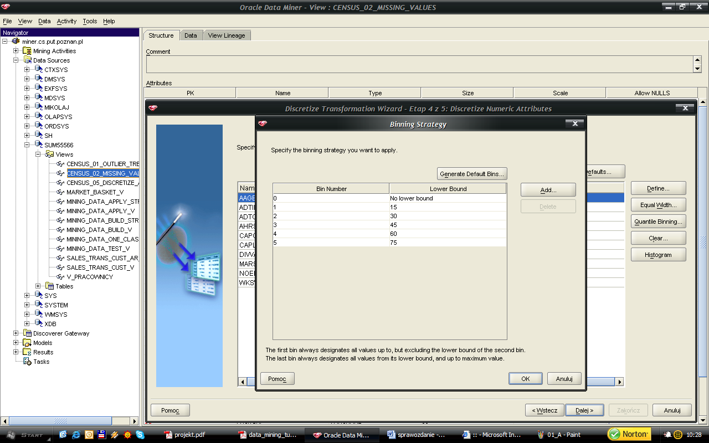
Task: Open the File menu
Action: pyautogui.click(x=7, y=21)
